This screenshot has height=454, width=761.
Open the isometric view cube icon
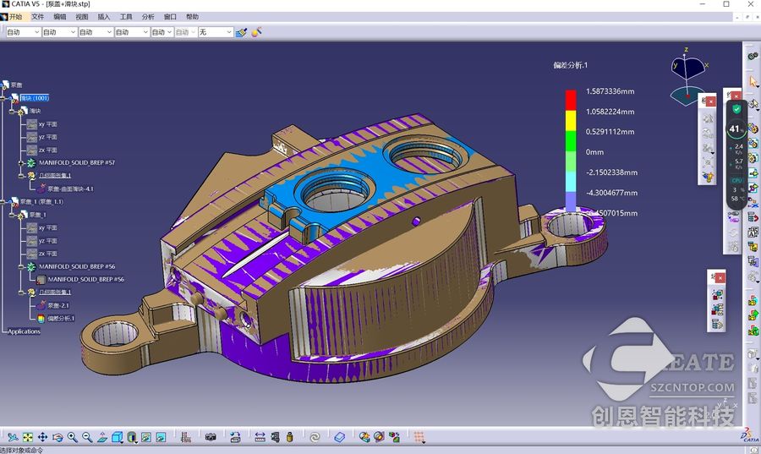117,437
